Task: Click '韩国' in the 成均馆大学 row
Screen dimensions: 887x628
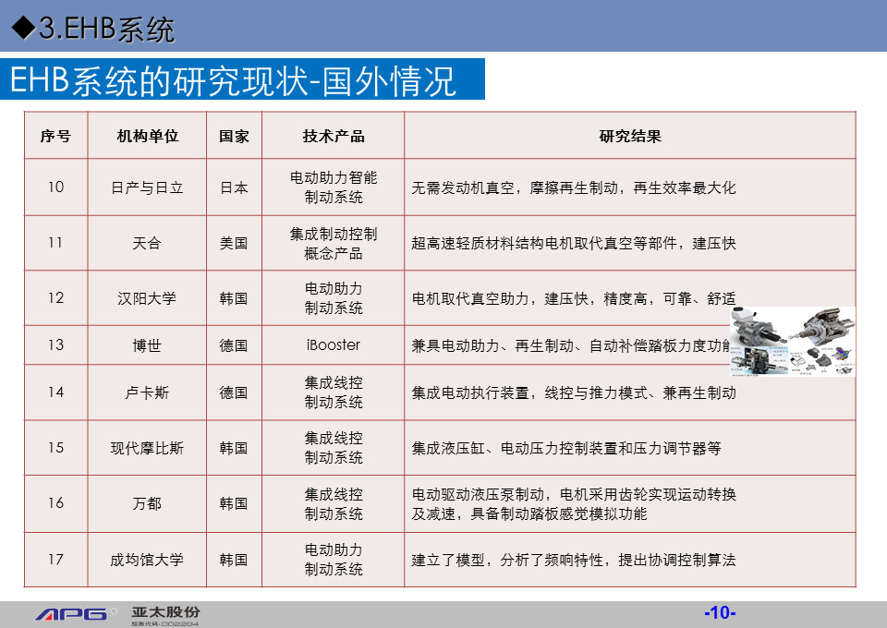Action: tap(234, 561)
